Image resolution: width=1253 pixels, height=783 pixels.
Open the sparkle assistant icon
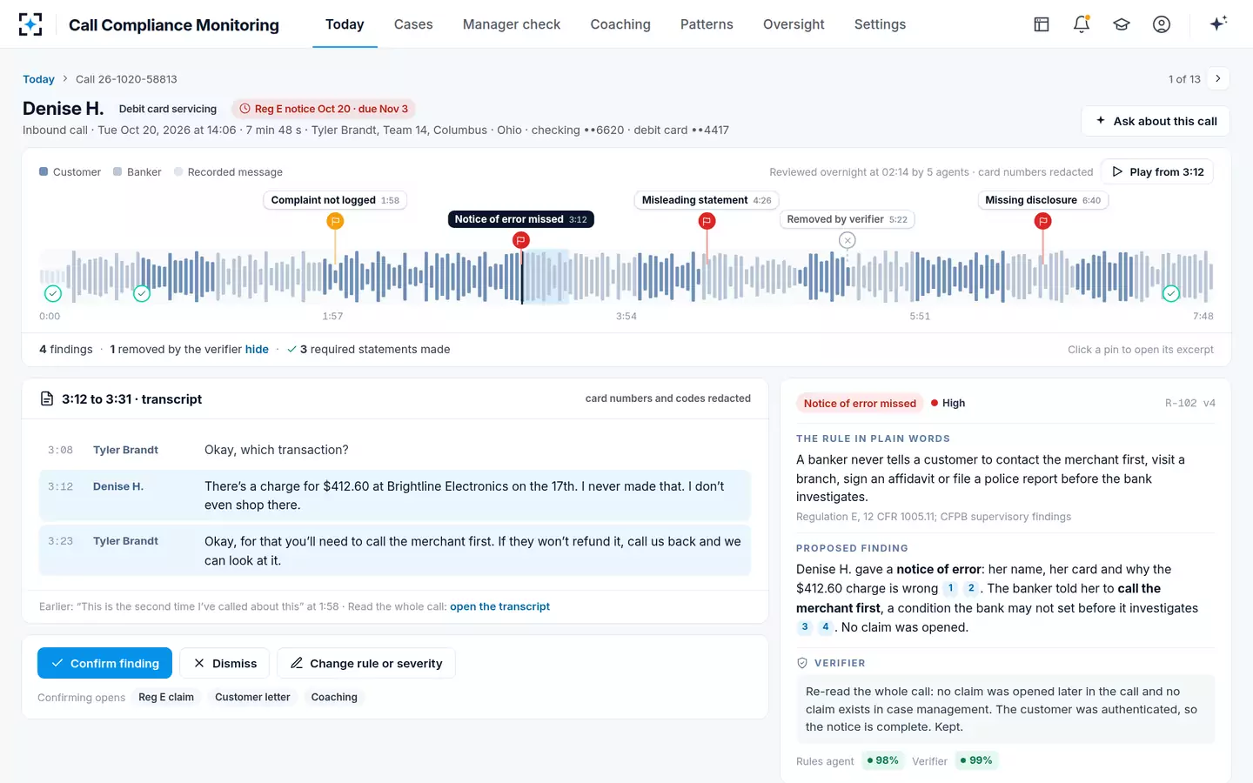pos(1218,23)
